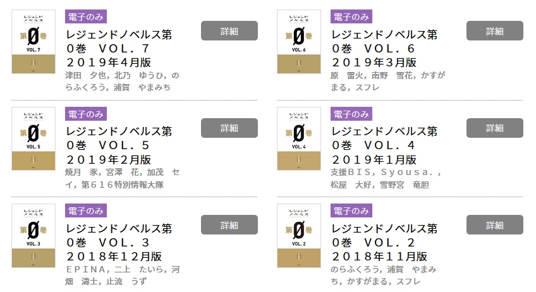Viewport: 536px width, 292px height.
Task: Follow title link for VOL. 5 2019年2月版
Action: pos(119,145)
